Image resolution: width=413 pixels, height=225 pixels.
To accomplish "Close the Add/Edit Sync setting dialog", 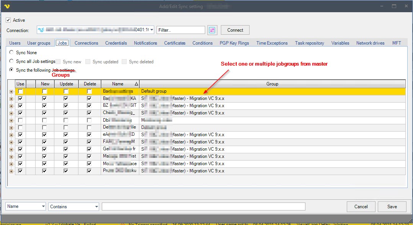I will (406, 6).
